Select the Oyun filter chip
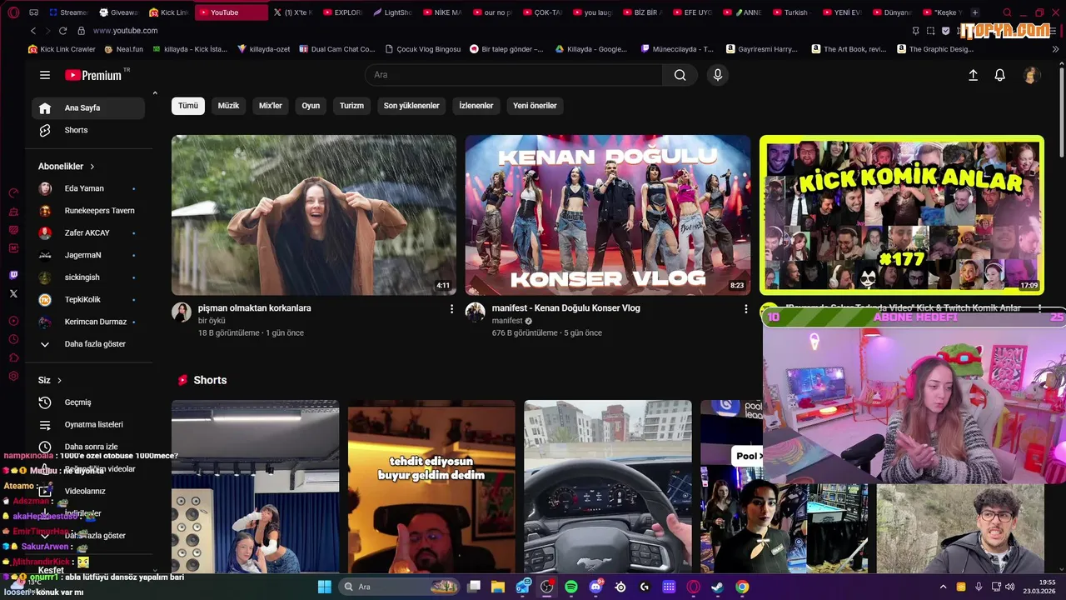The width and height of the screenshot is (1066, 600). click(x=311, y=106)
